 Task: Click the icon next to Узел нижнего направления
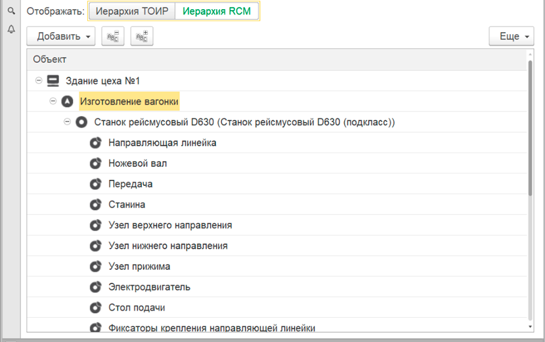click(x=96, y=246)
